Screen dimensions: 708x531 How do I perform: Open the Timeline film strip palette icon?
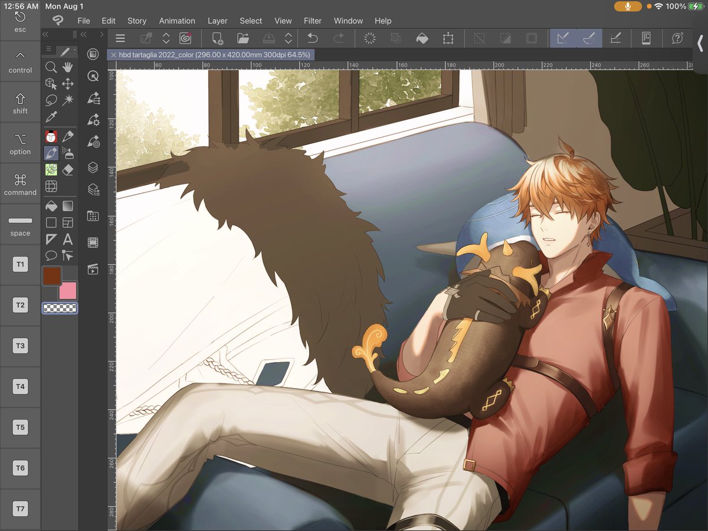click(93, 242)
